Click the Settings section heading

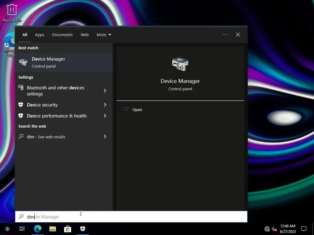(26, 77)
